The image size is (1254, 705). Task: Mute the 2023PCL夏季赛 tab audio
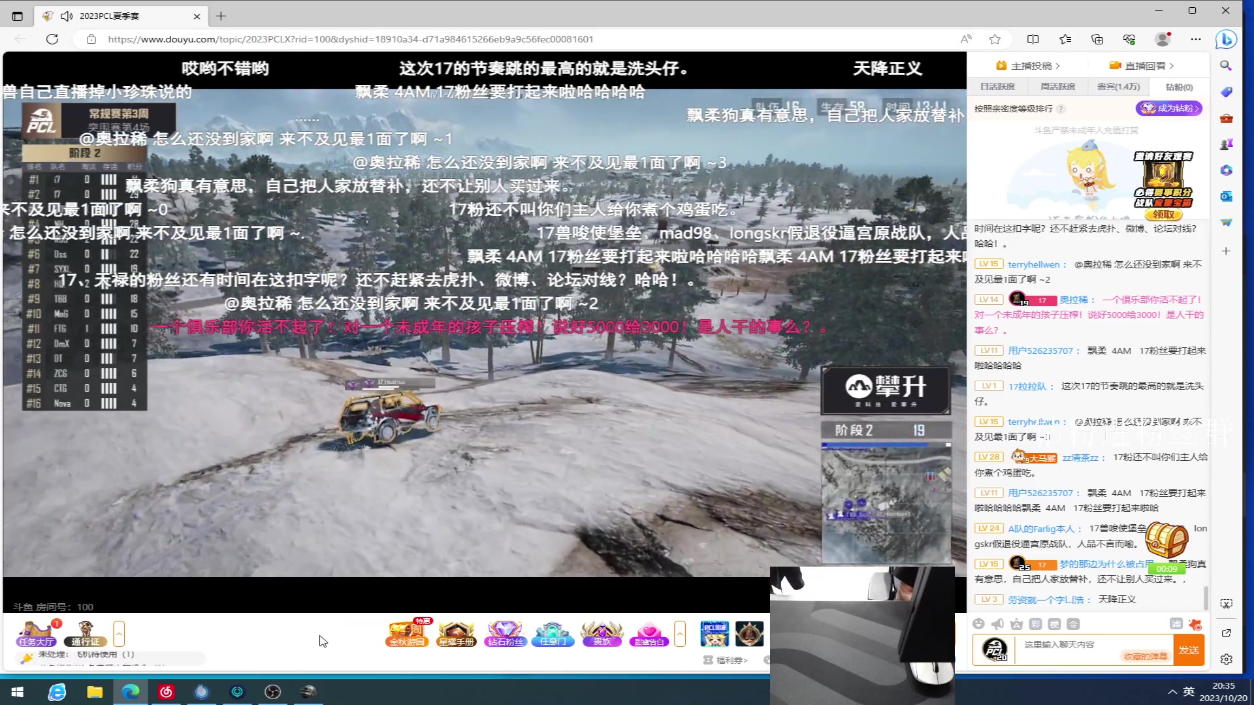point(66,16)
